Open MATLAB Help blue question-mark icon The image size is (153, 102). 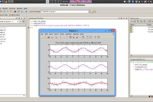26,11
